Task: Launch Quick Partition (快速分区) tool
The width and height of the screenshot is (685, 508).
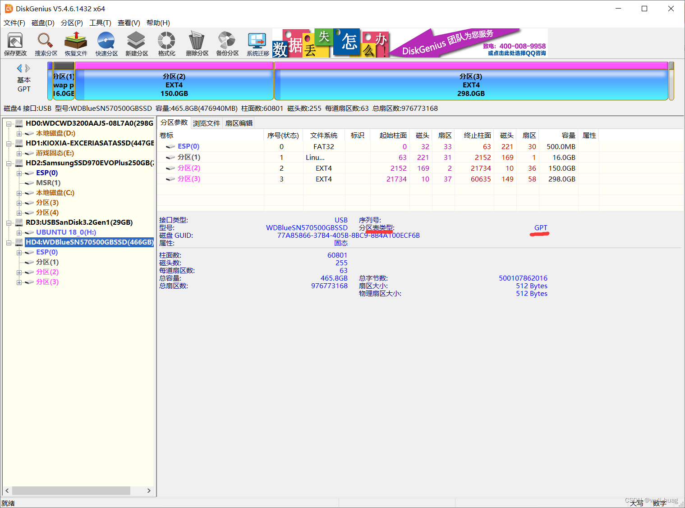Action: point(106,44)
